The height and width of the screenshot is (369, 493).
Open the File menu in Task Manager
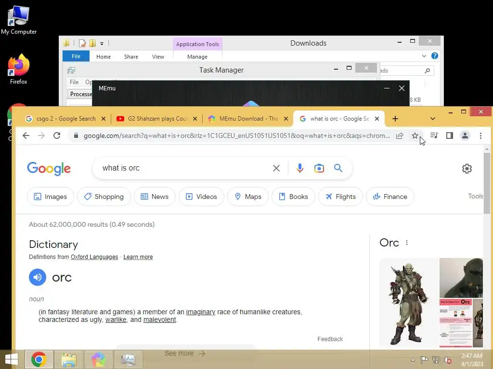coord(74,82)
